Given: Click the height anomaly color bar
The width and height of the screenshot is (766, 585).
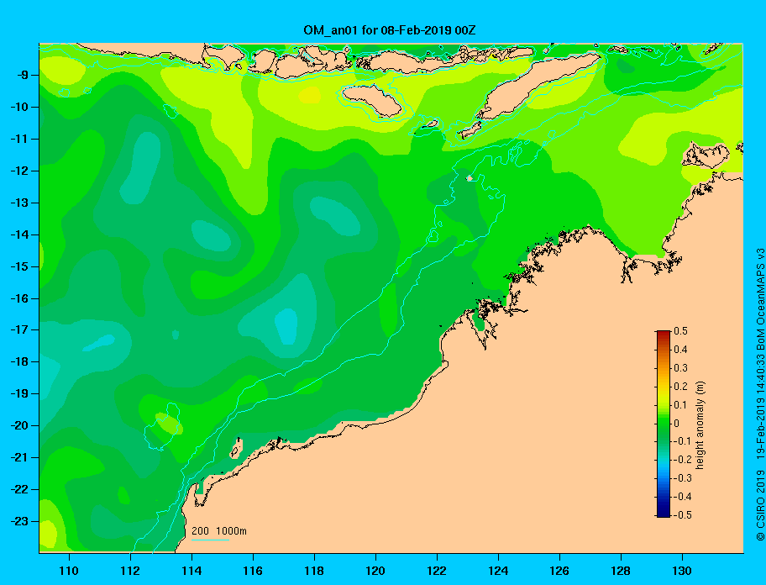Looking at the screenshot, I should pos(664,424).
